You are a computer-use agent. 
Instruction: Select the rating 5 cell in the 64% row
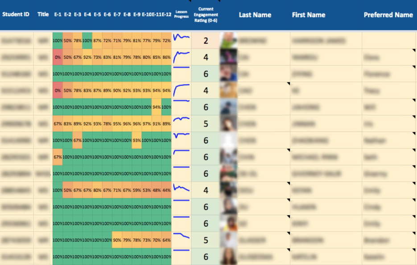(206, 240)
